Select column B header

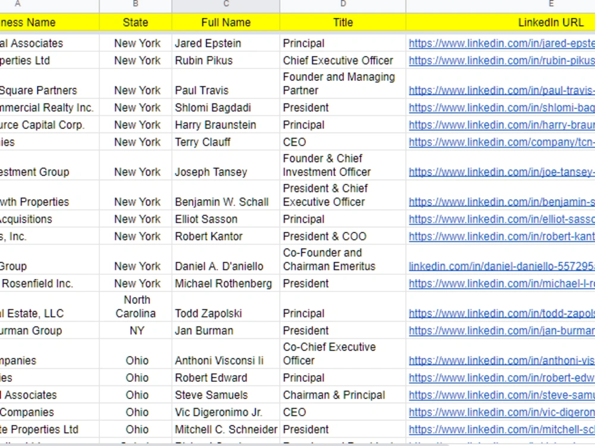[136, 5]
